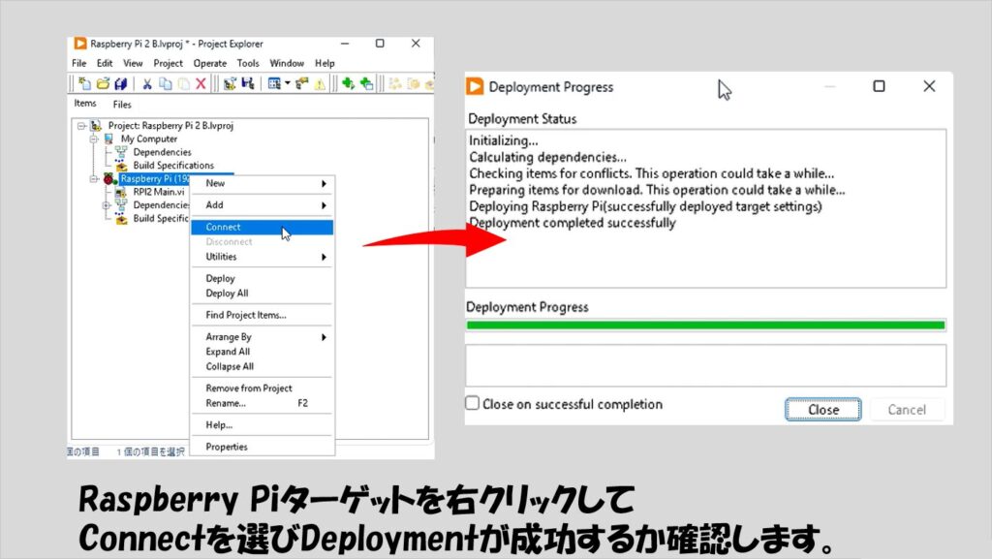The width and height of the screenshot is (992, 559).
Task: Maximize the Deployment Progress window
Action: (x=879, y=86)
